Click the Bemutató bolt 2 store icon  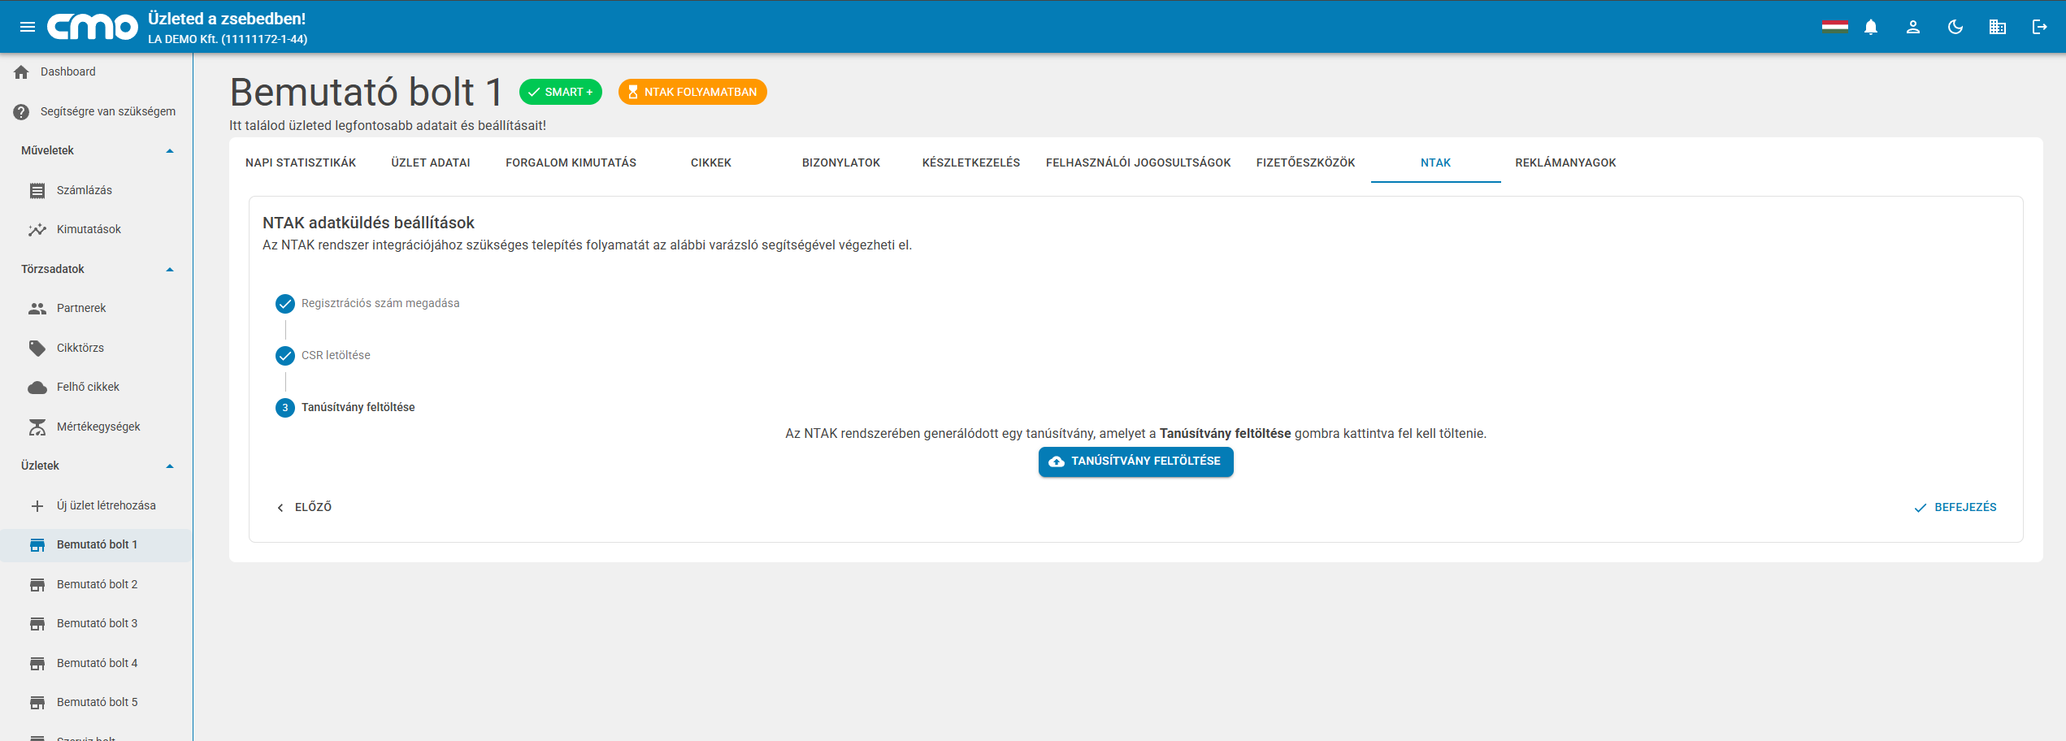click(x=37, y=585)
